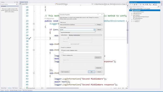Click the search magnifier in Toolbox panel
The height and width of the screenshot is (92, 163).
point(17,4)
